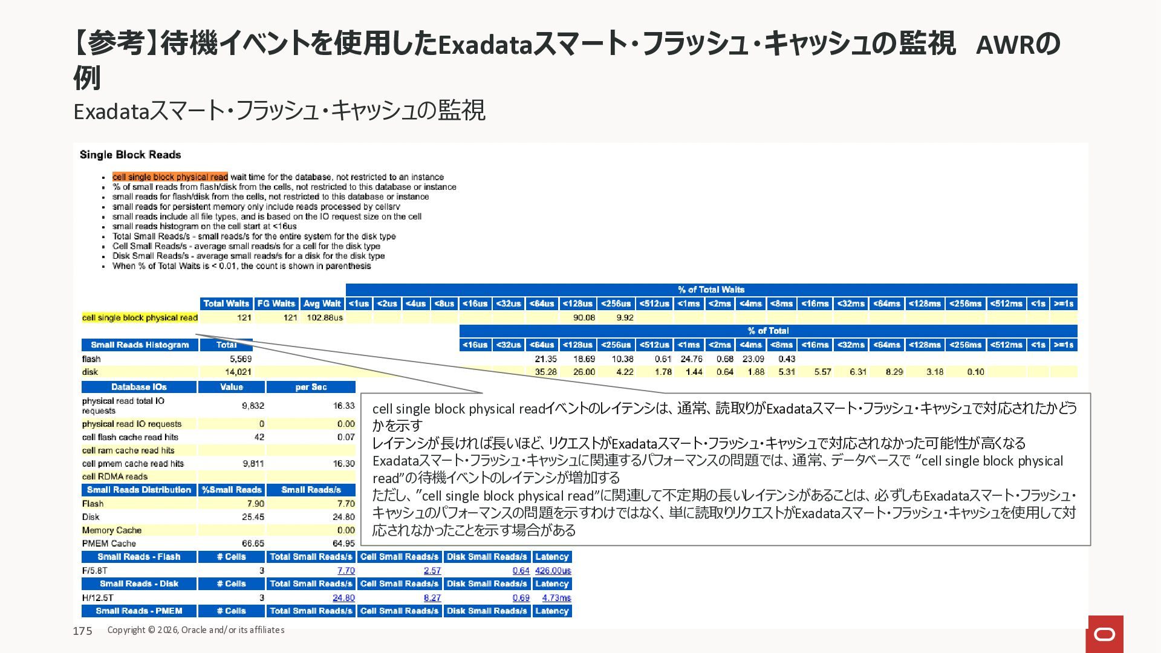The height and width of the screenshot is (653, 1161).
Task: Click the Small Reads Histogram header
Action: click(x=139, y=345)
